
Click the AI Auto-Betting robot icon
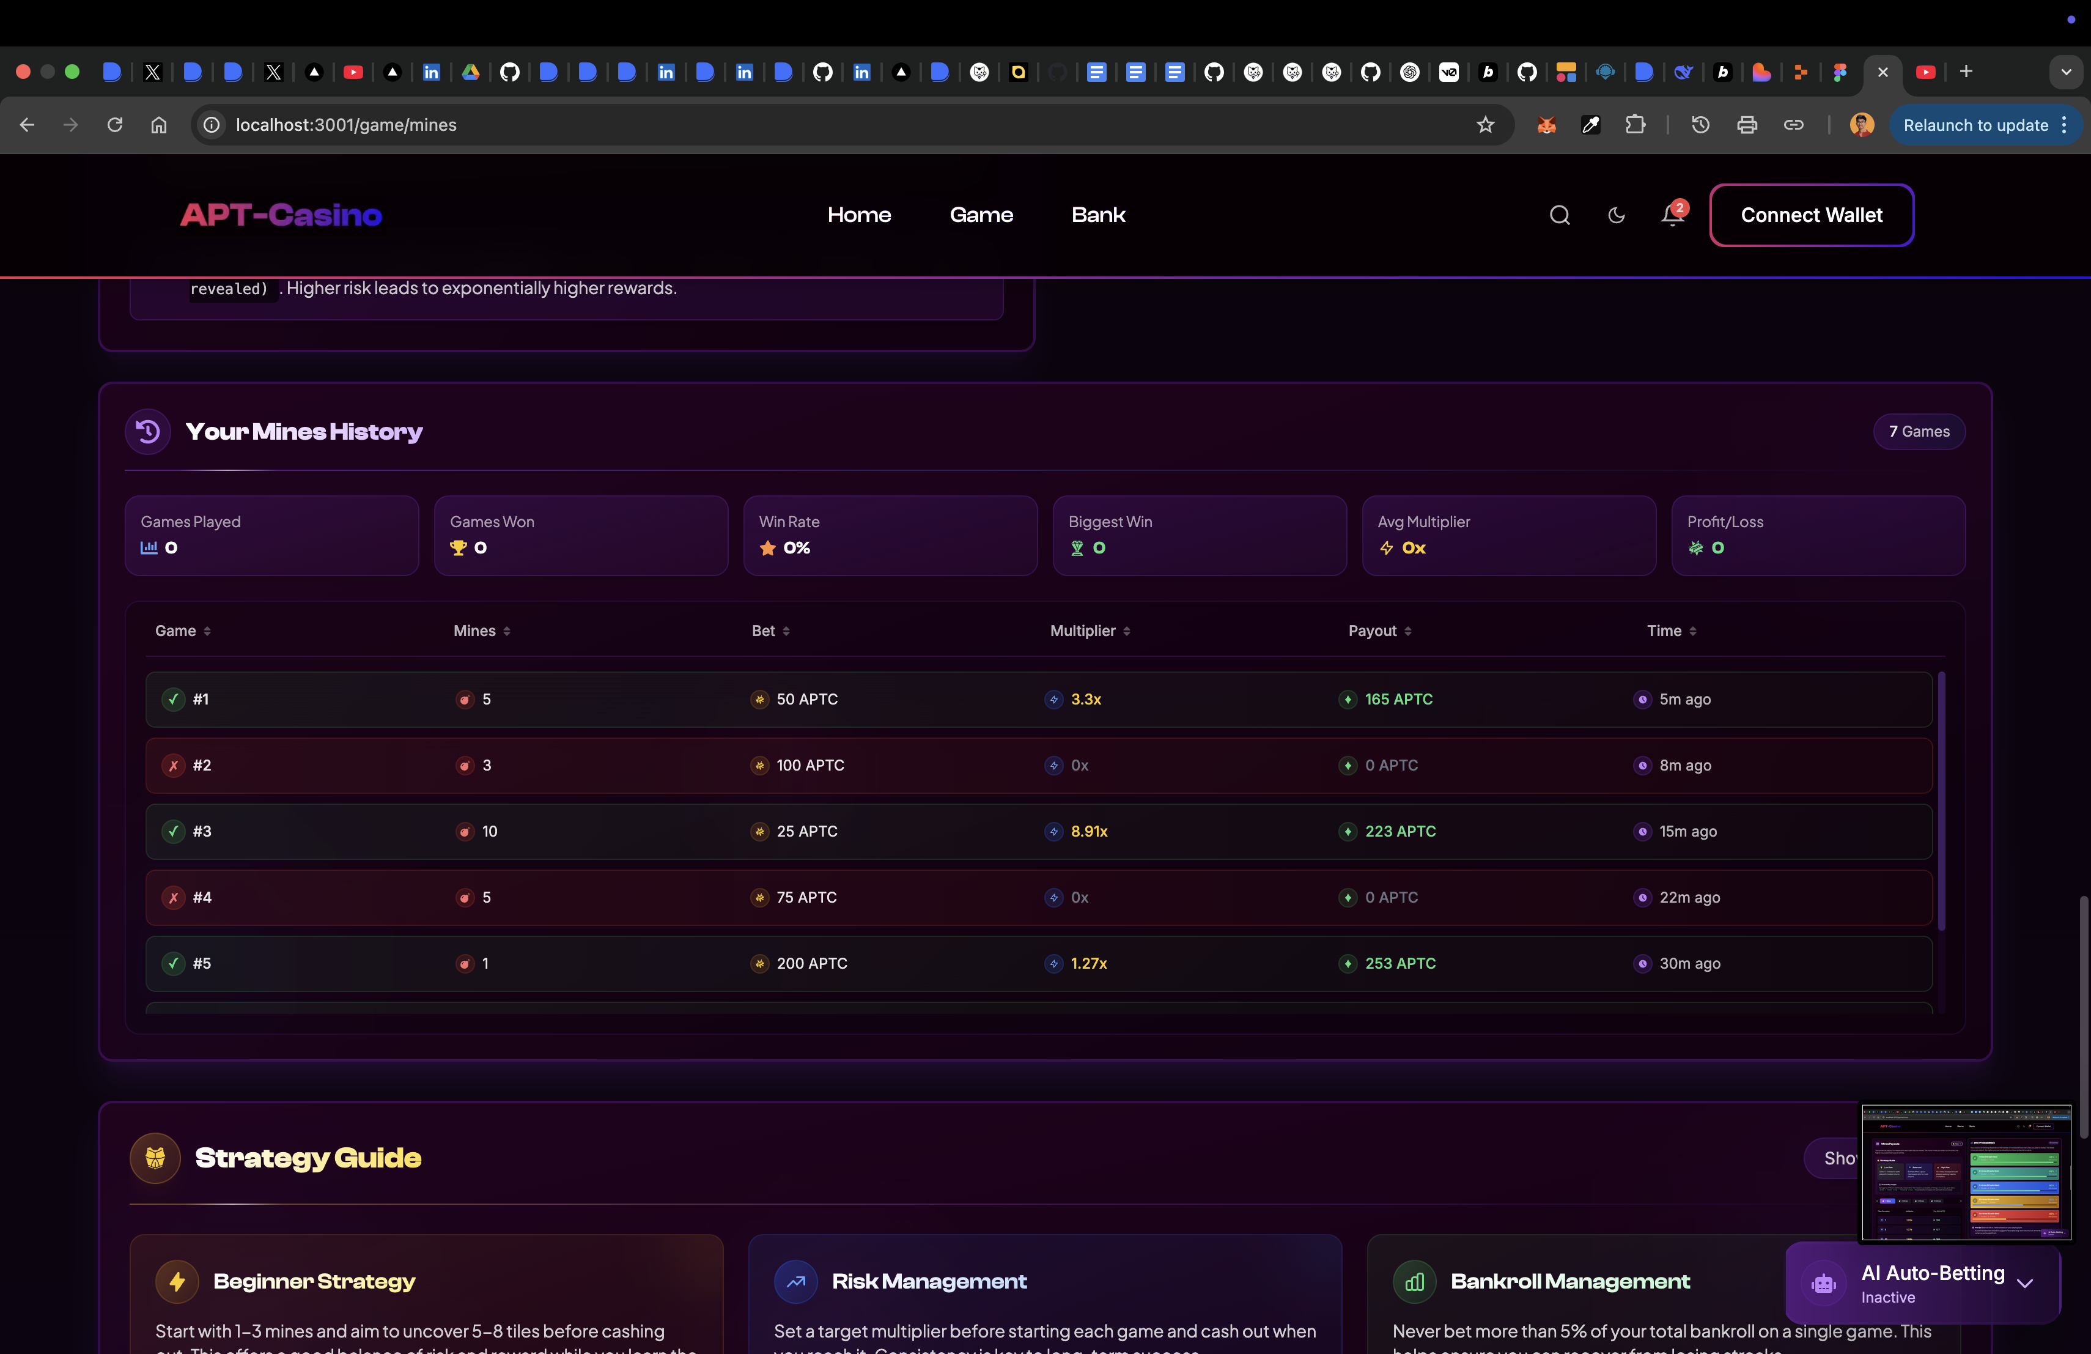pos(1824,1284)
